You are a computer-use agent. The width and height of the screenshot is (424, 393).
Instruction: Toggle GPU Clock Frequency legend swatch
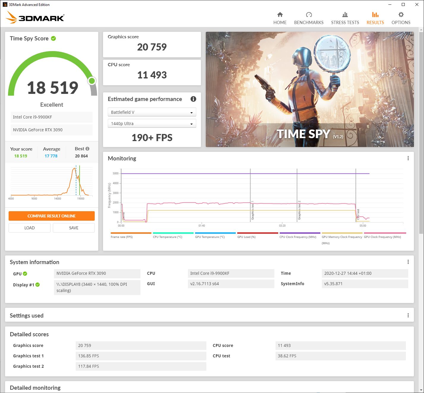(385, 233)
